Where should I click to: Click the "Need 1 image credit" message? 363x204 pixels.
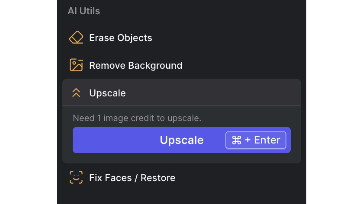coord(137,118)
